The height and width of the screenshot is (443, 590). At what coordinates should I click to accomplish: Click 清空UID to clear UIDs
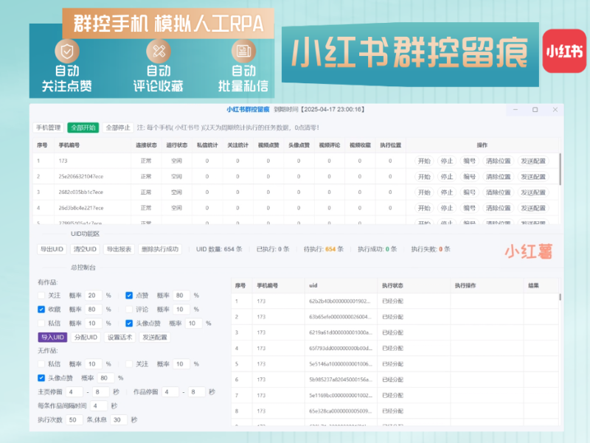coord(83,249)
